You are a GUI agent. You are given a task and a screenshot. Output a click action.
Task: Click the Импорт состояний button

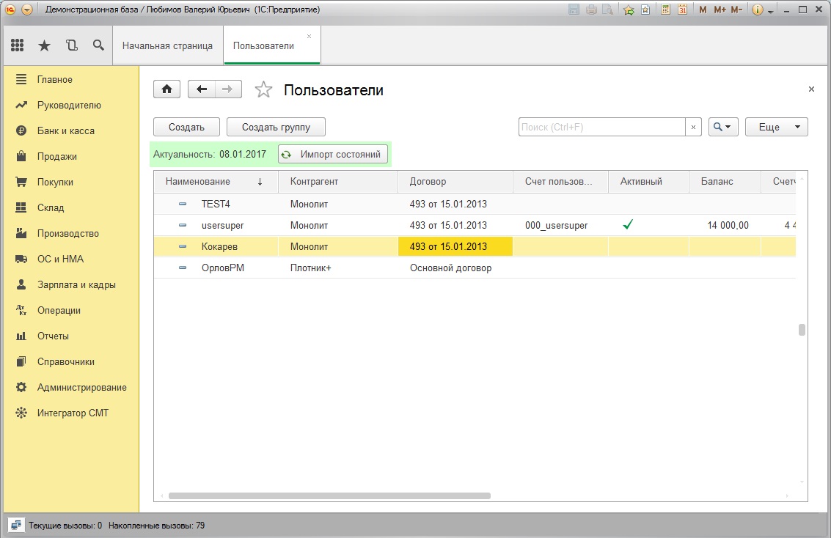tap(333, 154)
